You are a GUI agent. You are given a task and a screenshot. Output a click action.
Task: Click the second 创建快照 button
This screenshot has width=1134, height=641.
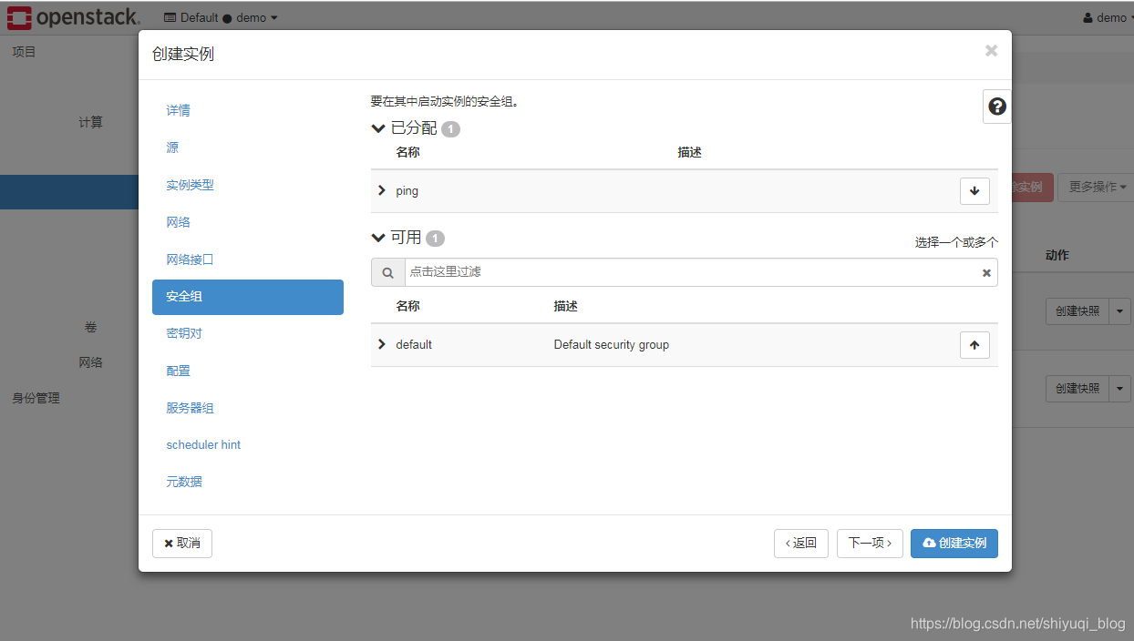[1077, 389]
